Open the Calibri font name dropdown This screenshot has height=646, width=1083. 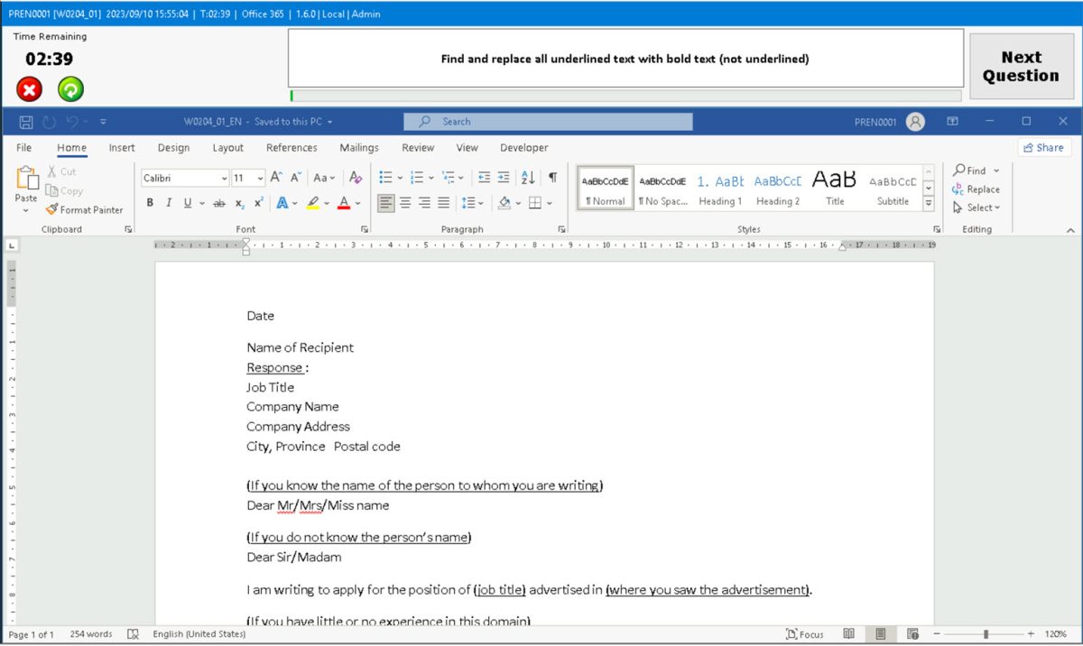point(224,179)
